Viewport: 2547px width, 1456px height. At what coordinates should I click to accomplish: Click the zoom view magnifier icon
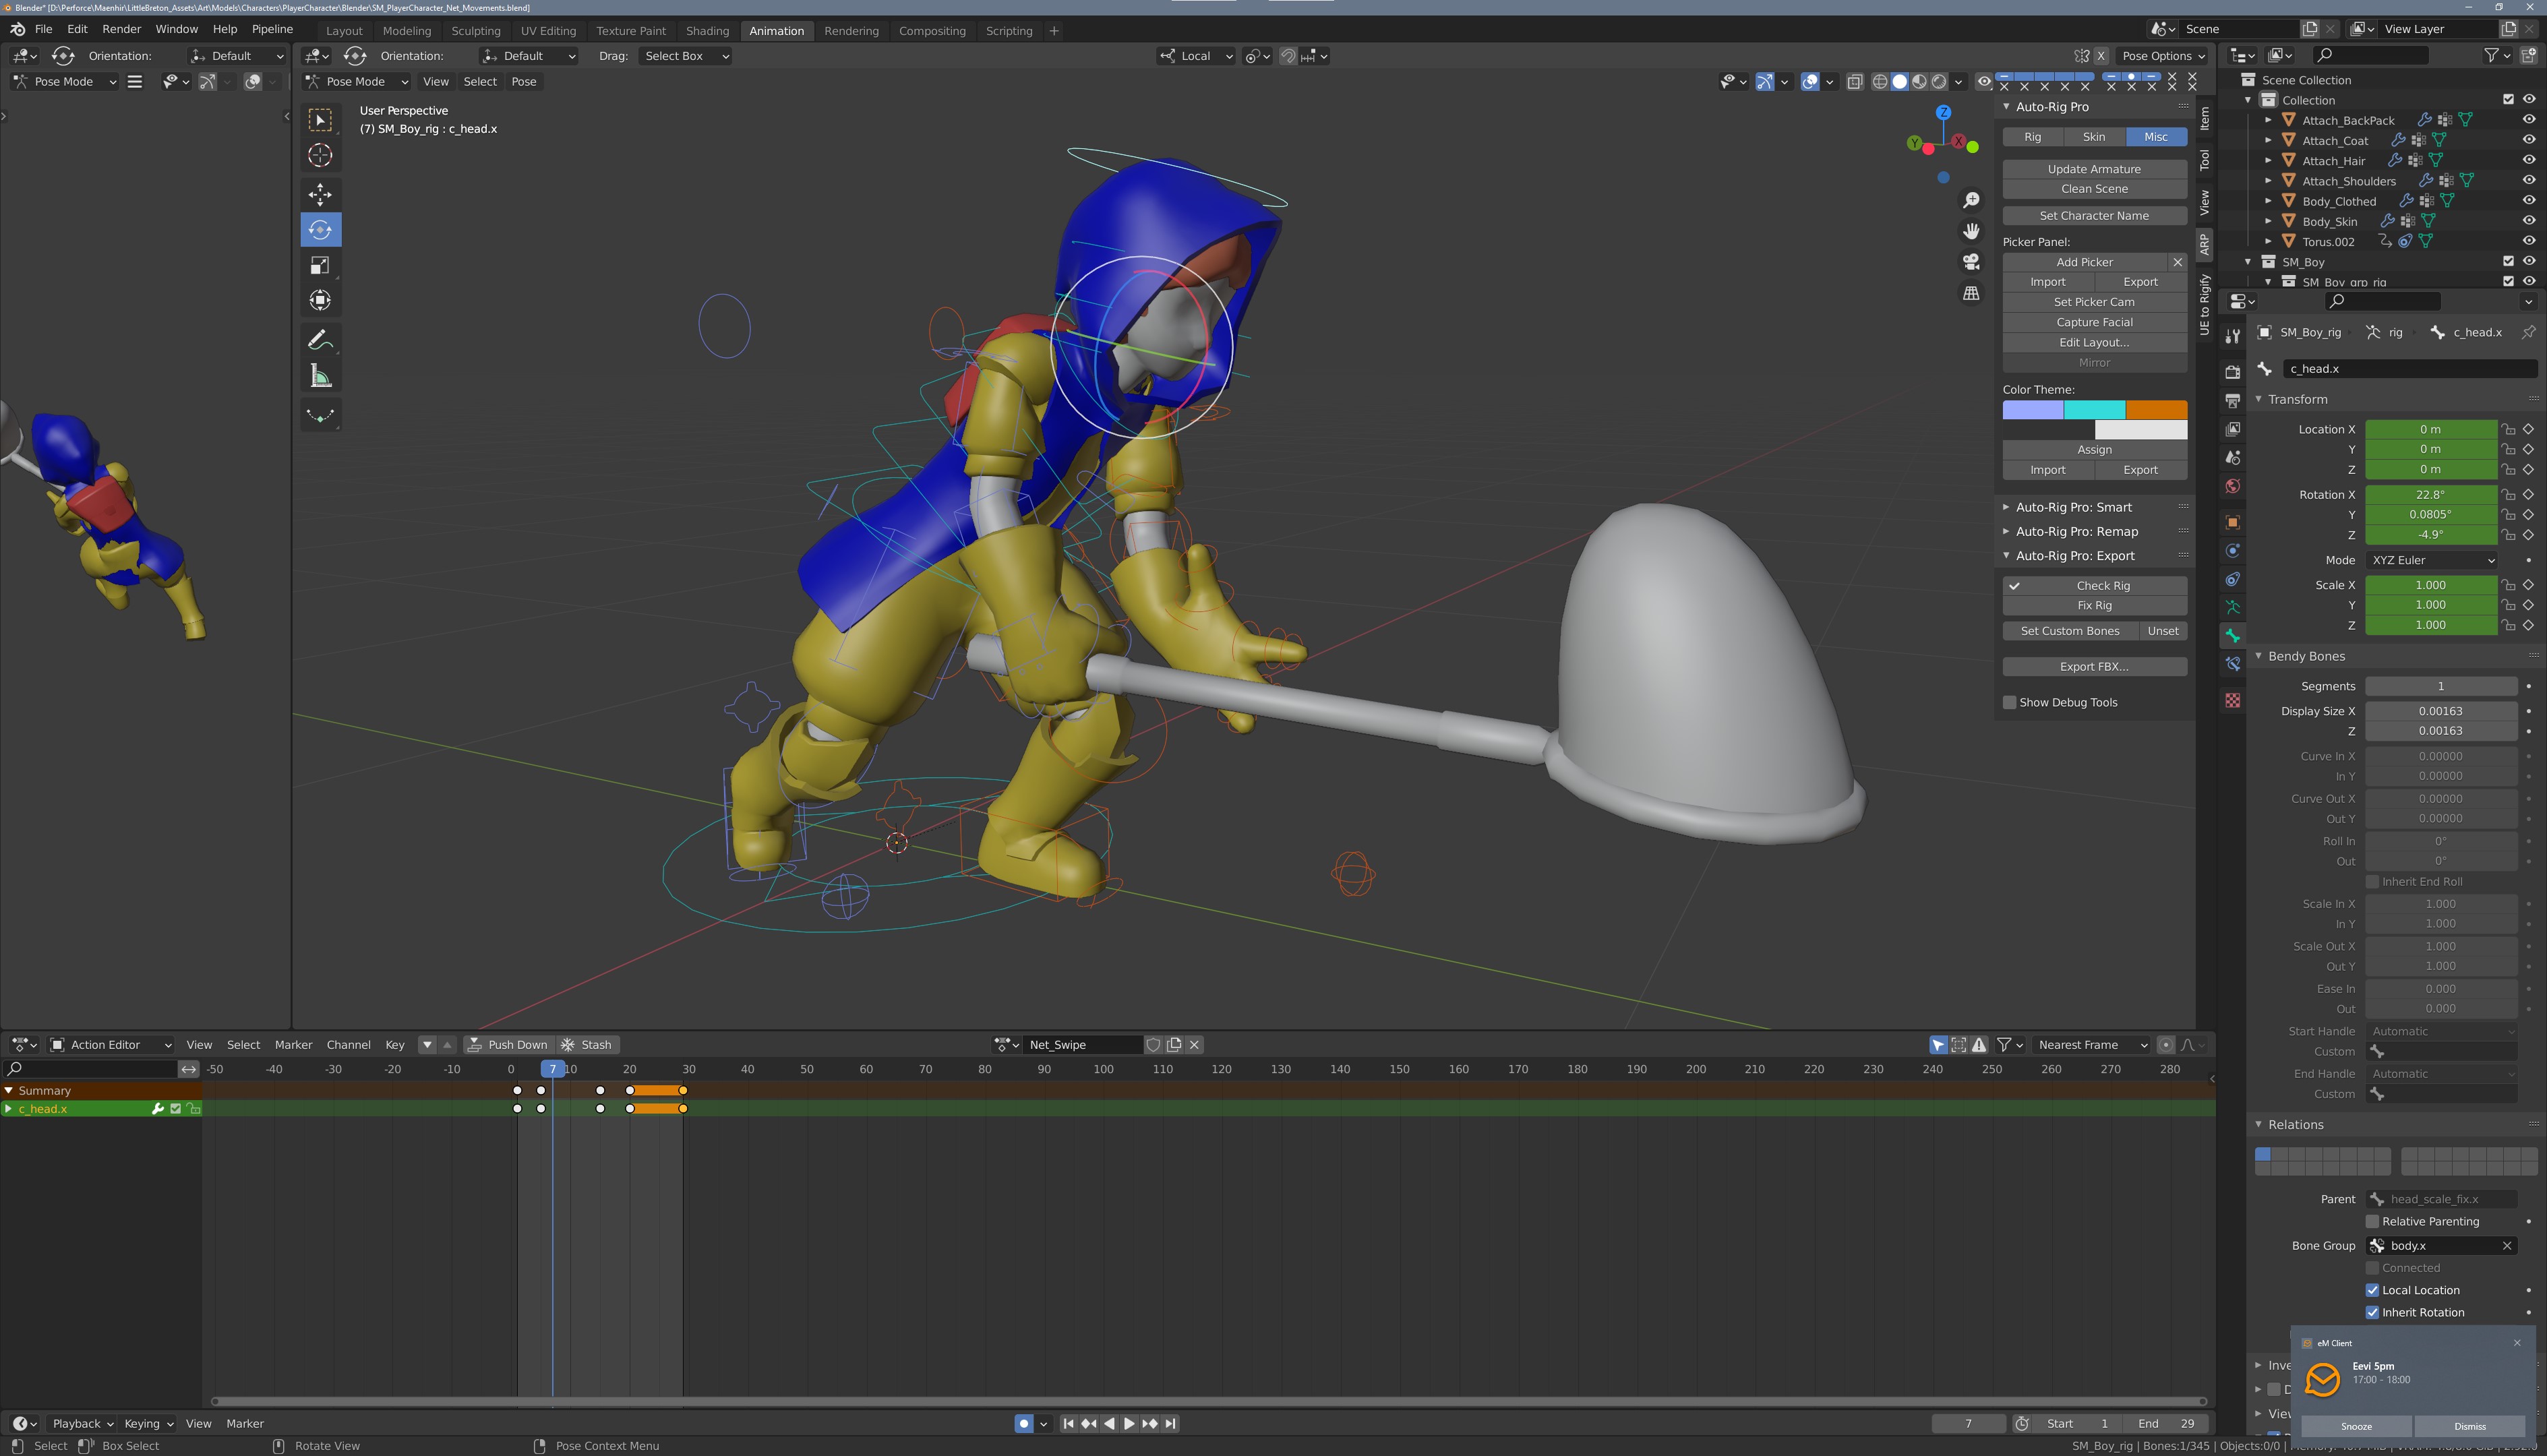point(1970,200)
